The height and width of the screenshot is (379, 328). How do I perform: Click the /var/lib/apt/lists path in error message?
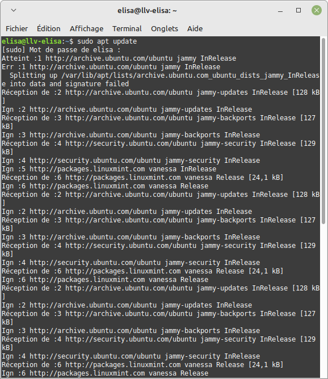tap(191, 75)
